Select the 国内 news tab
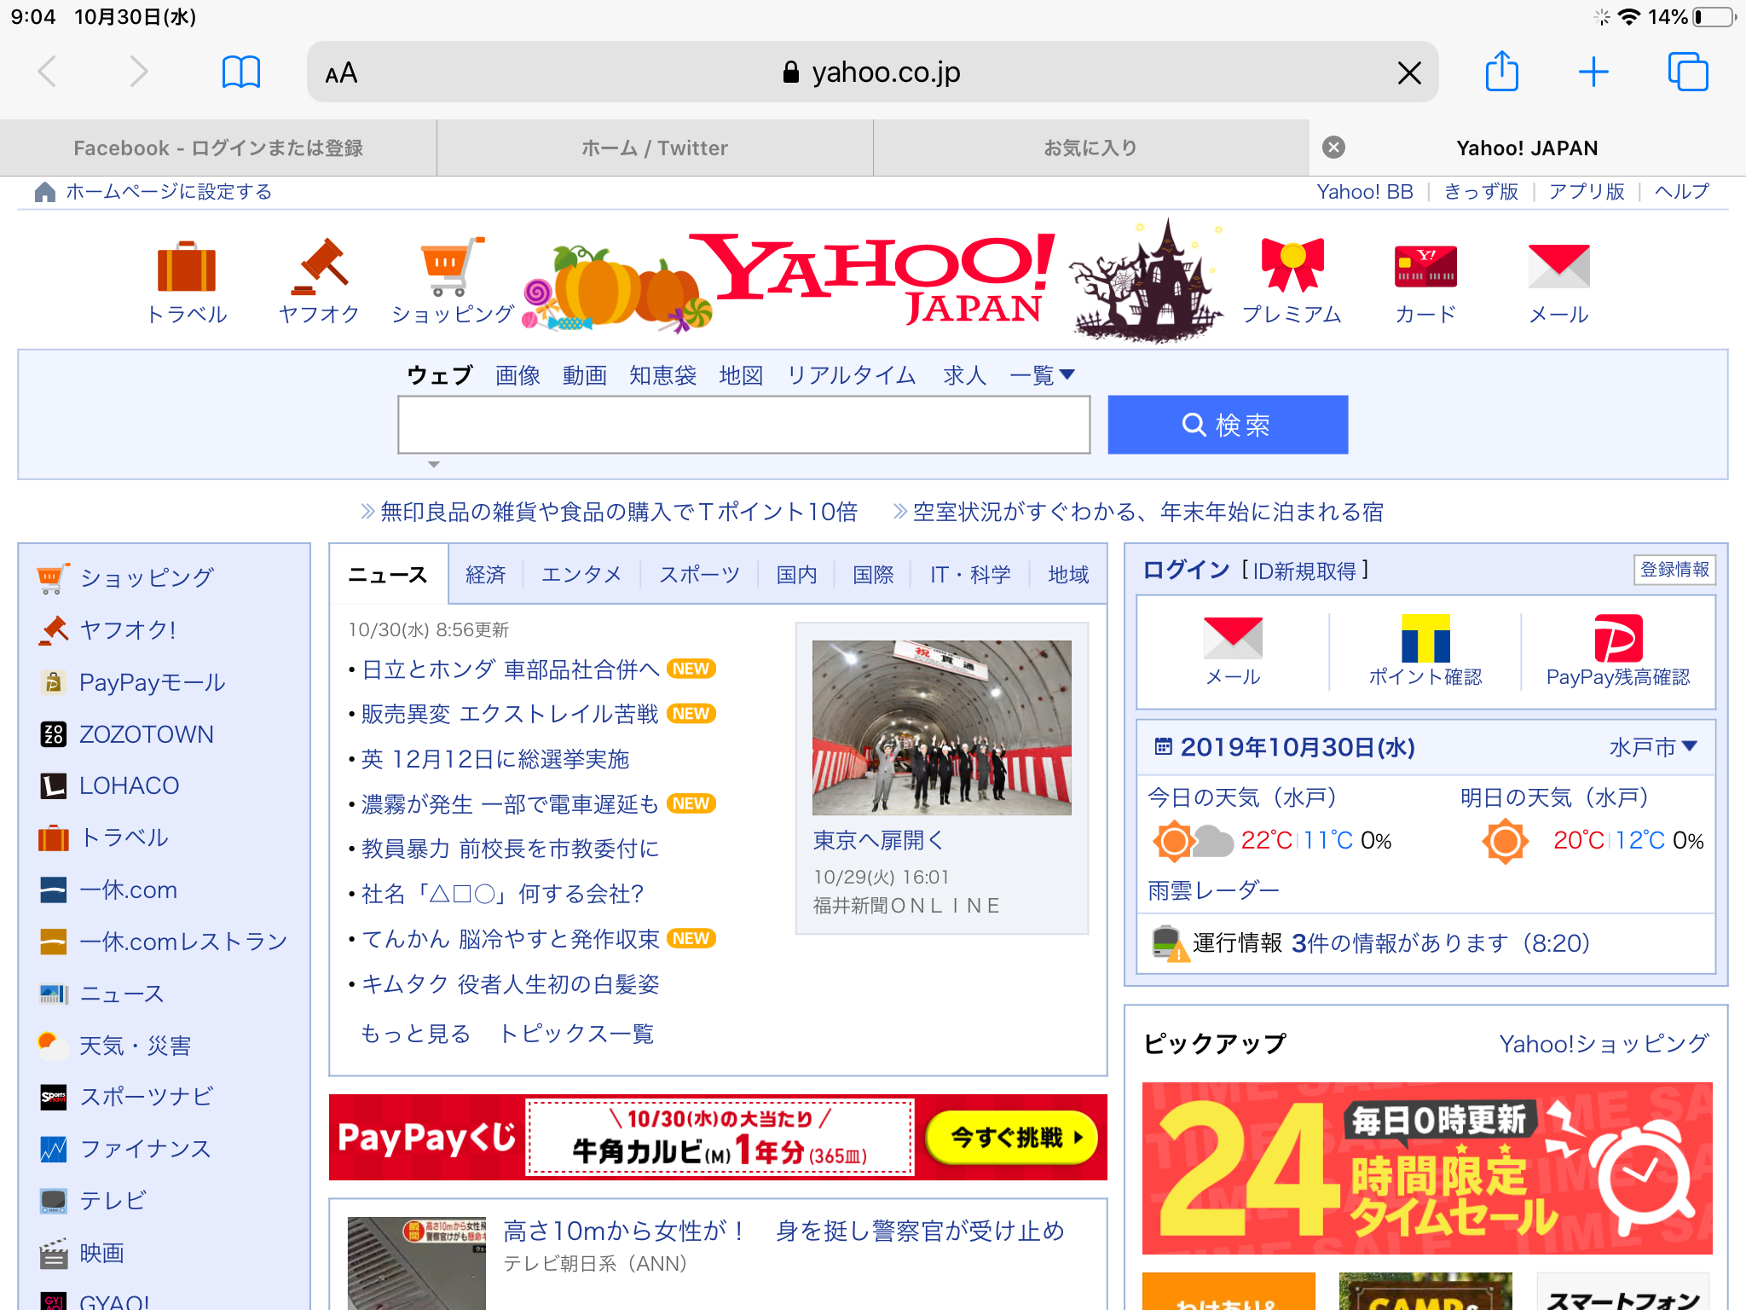Image resolution: width=1746 pixels, height=1310 pixels. [x=796, y=575]
